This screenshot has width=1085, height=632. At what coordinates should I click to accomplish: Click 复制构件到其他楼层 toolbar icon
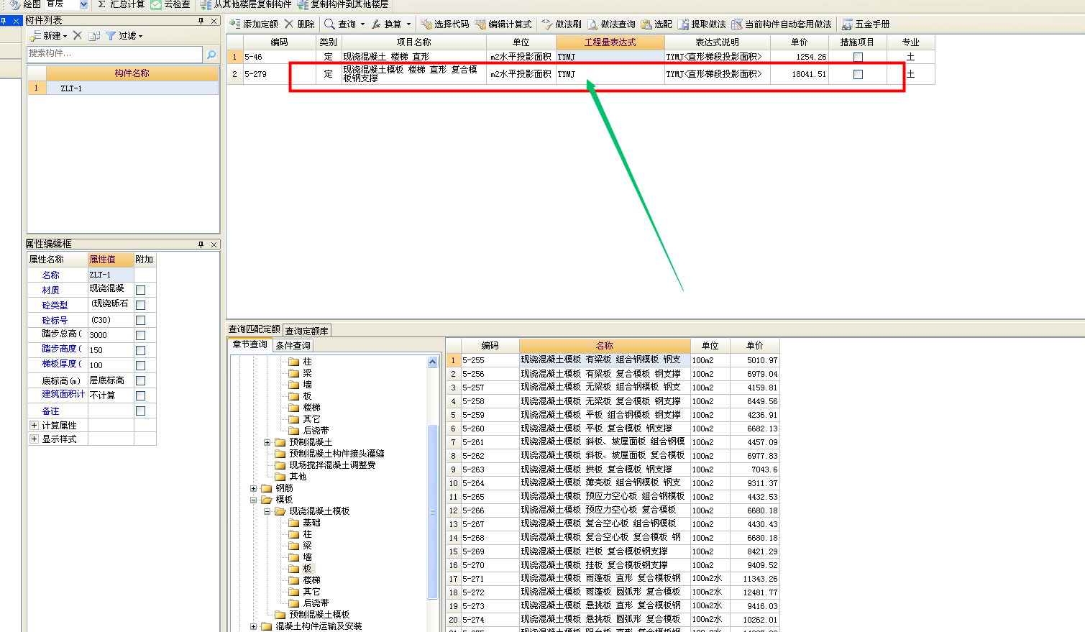point(303,4)
